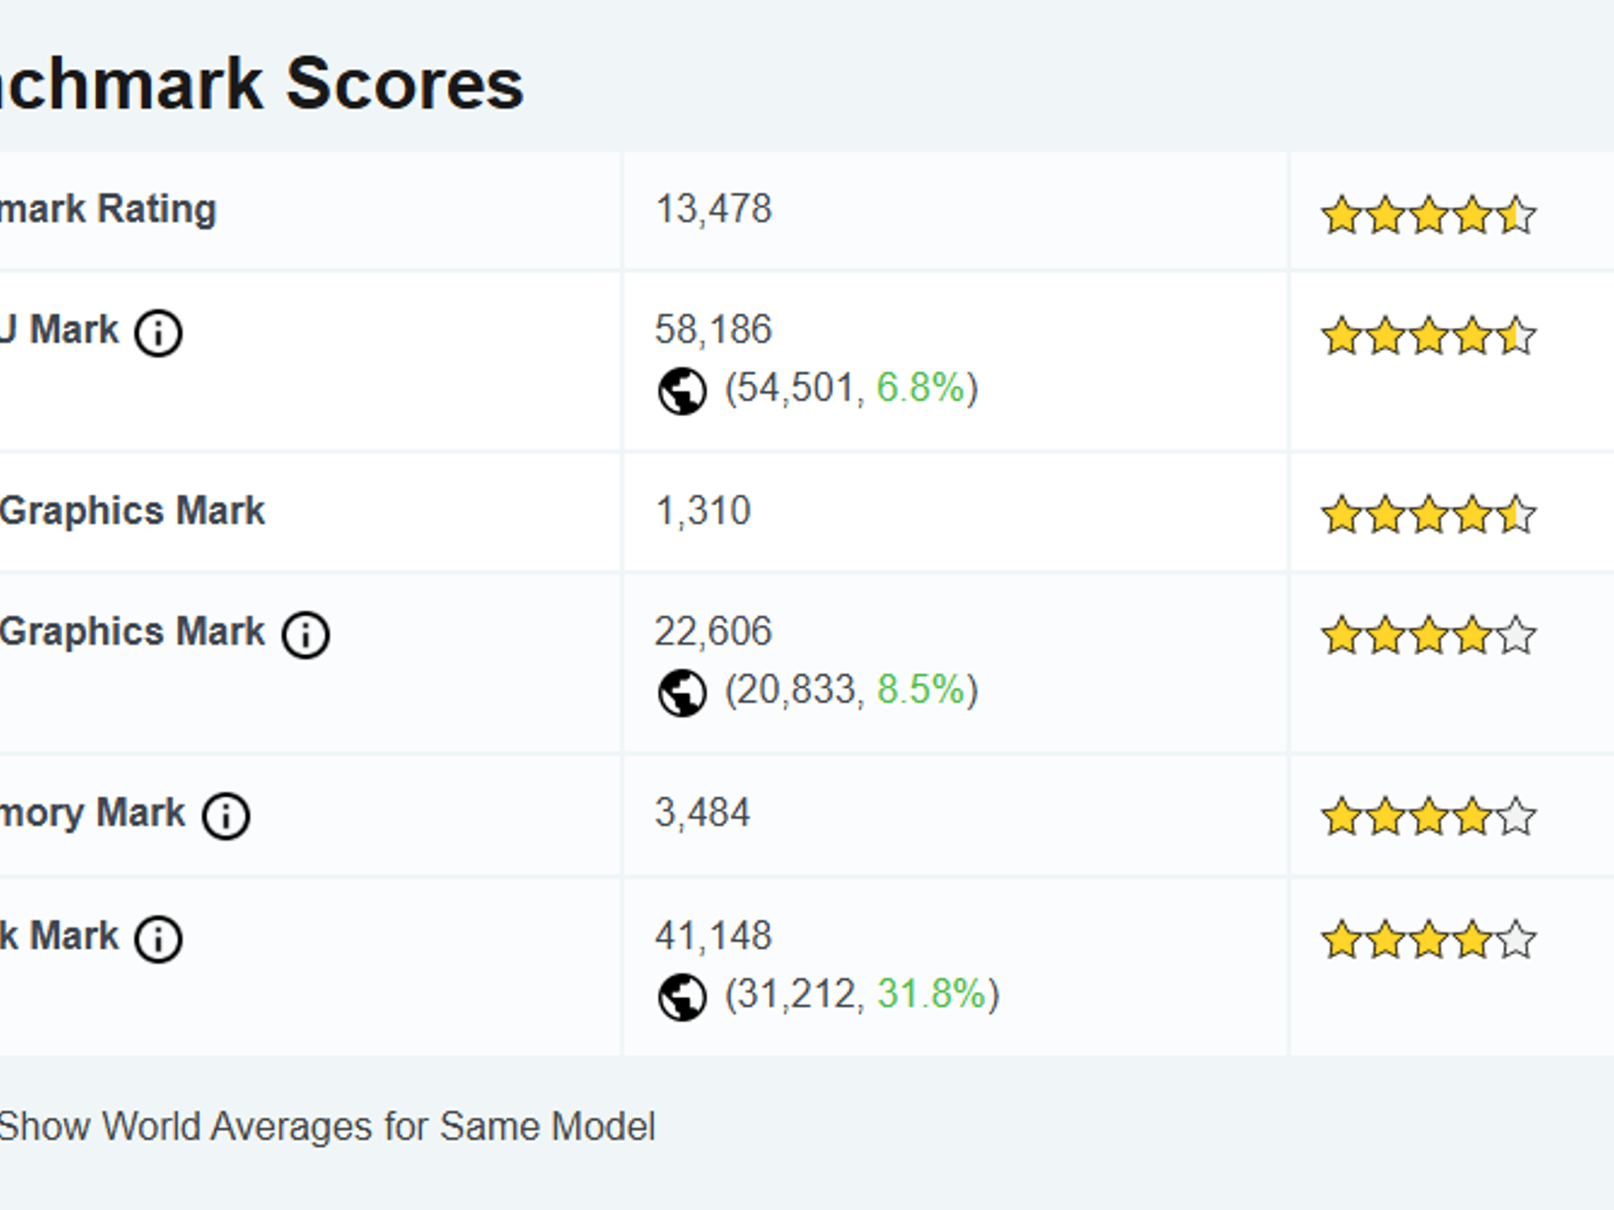Open the Memory Mark info icon

tap(225, 815)
